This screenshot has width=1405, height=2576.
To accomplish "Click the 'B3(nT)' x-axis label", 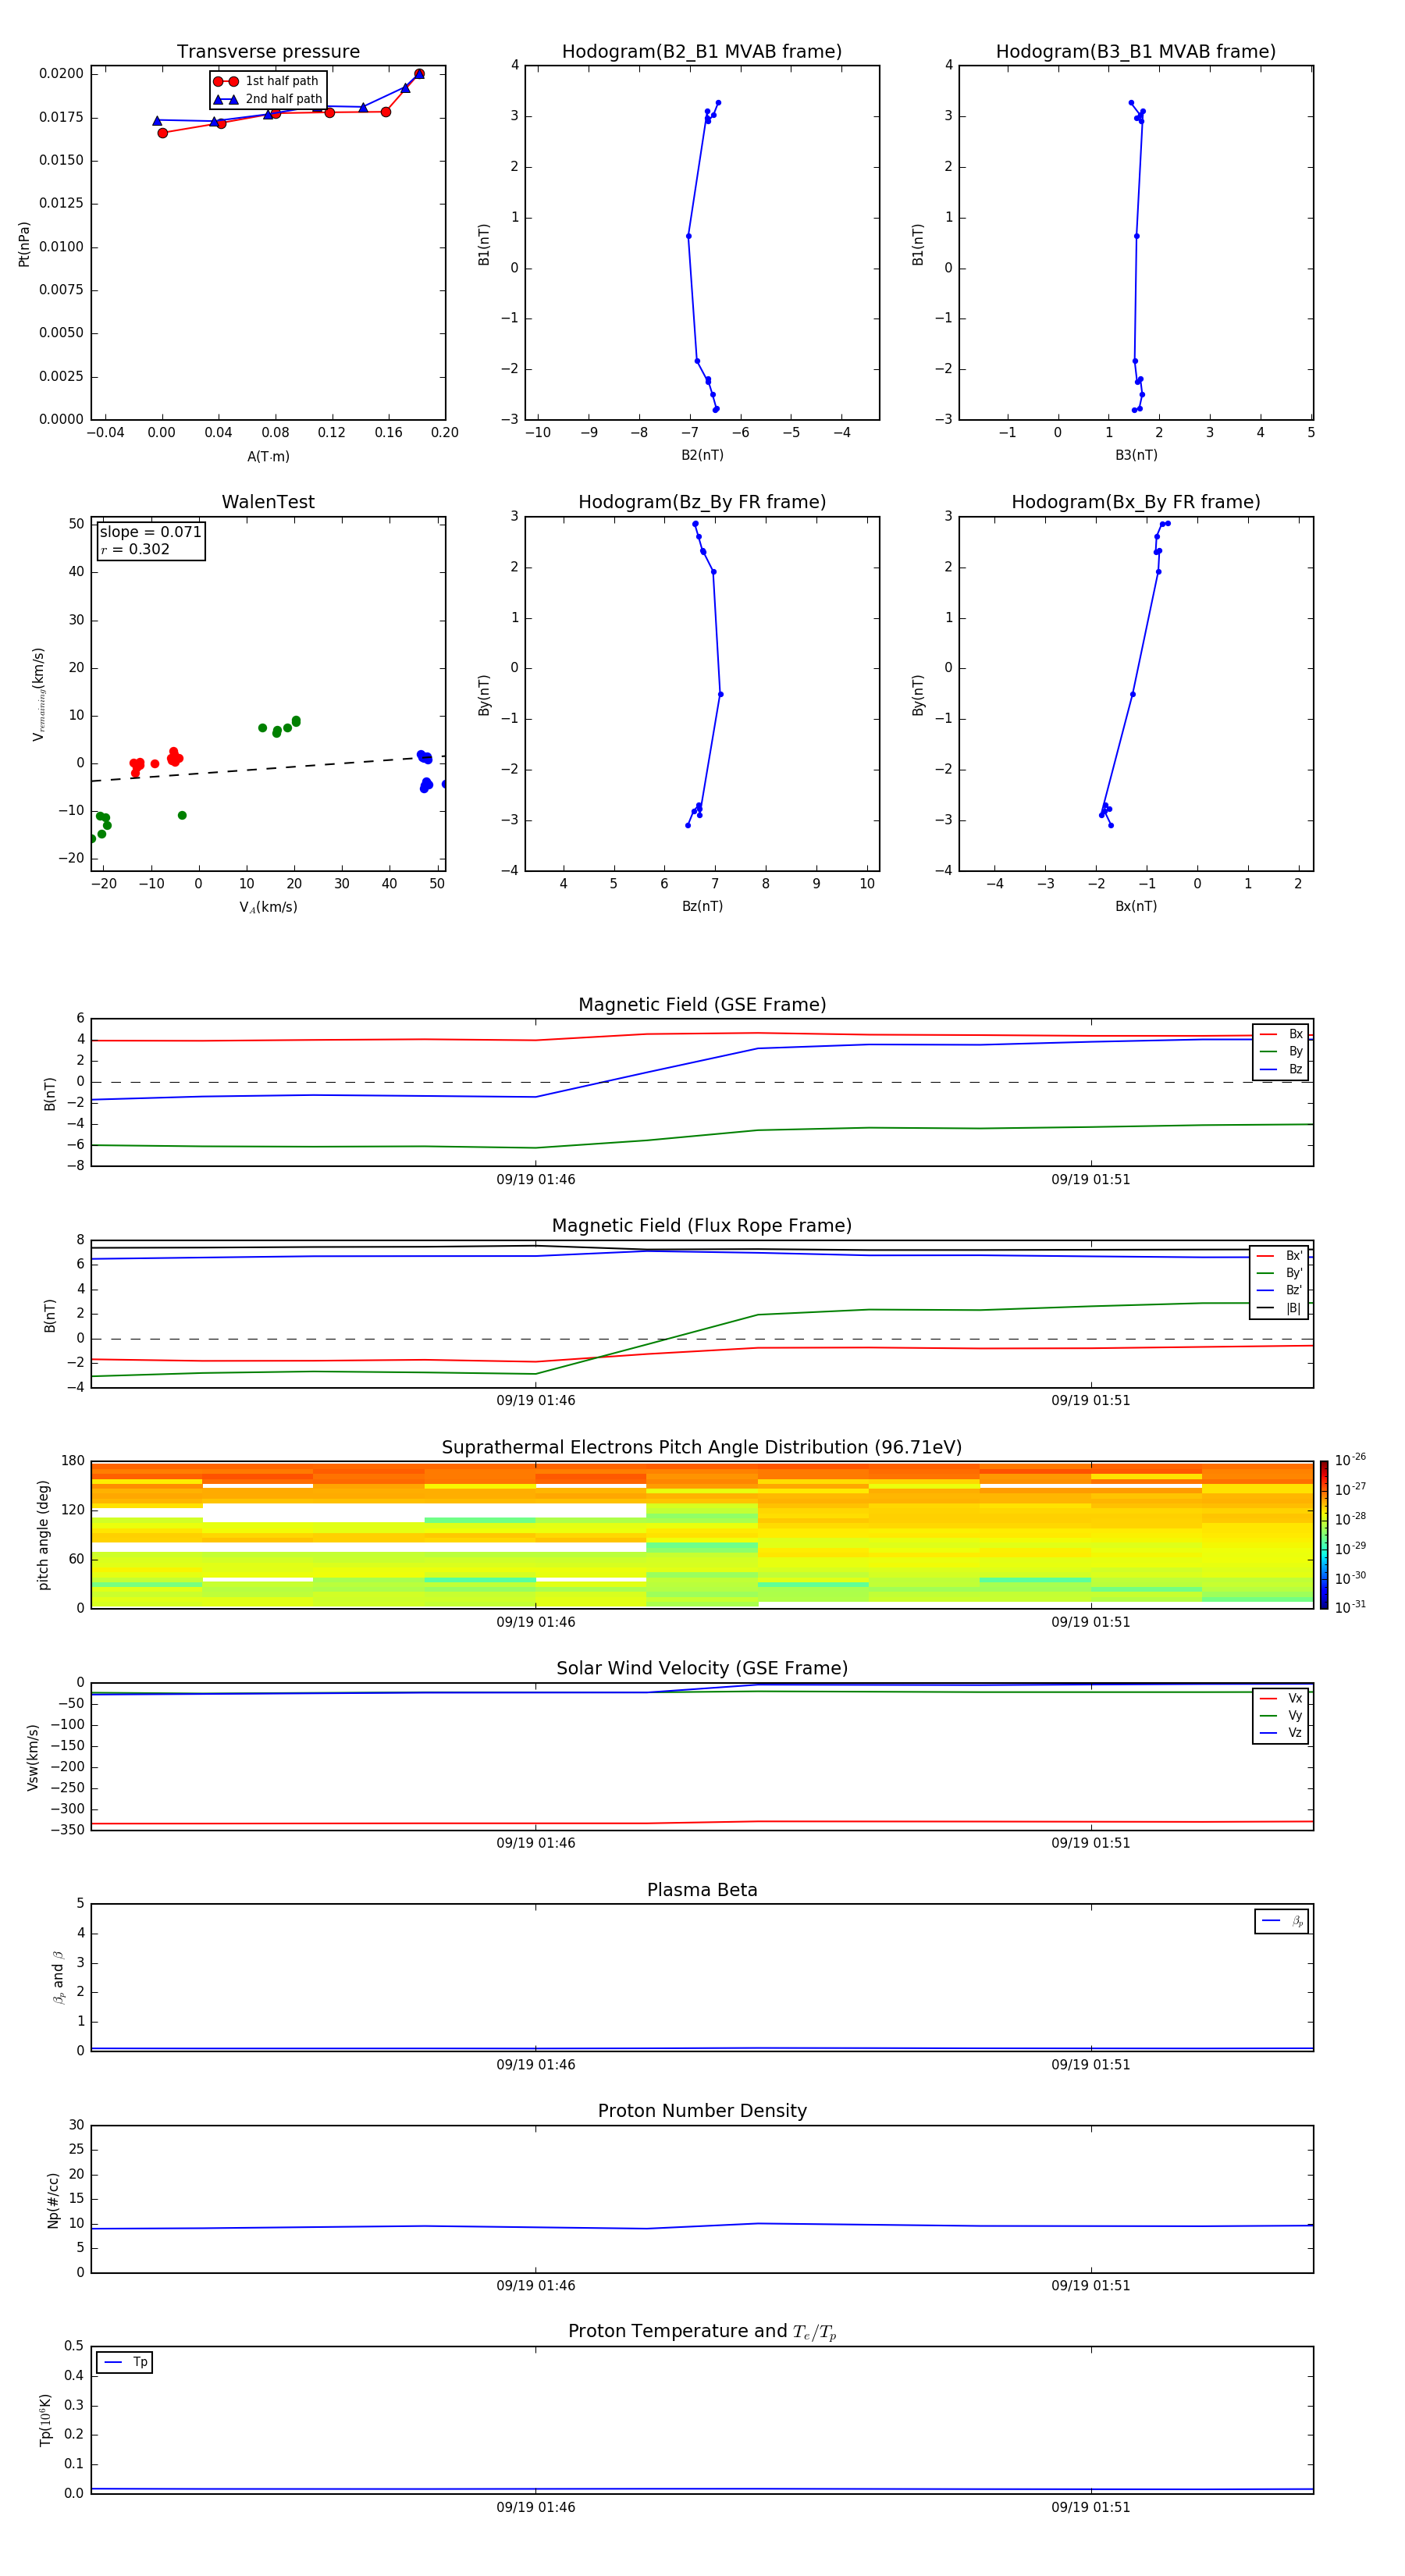I will pos(1136,455).
